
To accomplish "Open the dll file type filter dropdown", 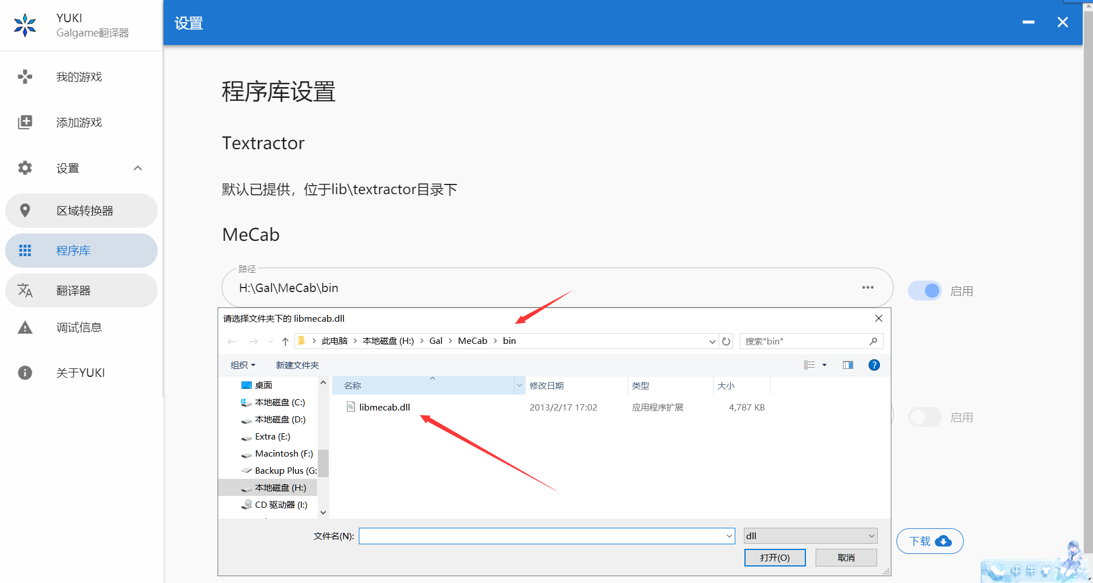I will pos(871,536).
